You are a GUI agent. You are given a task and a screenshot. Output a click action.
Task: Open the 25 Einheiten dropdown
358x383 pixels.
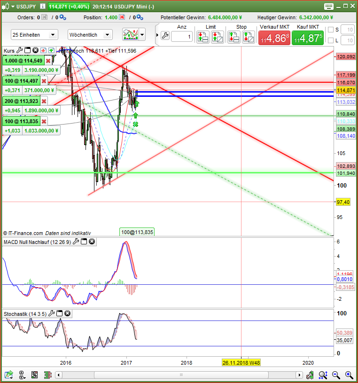[x=34, y=35]
